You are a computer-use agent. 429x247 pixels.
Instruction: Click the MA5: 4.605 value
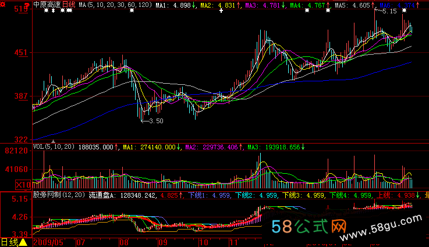[352, 5]
